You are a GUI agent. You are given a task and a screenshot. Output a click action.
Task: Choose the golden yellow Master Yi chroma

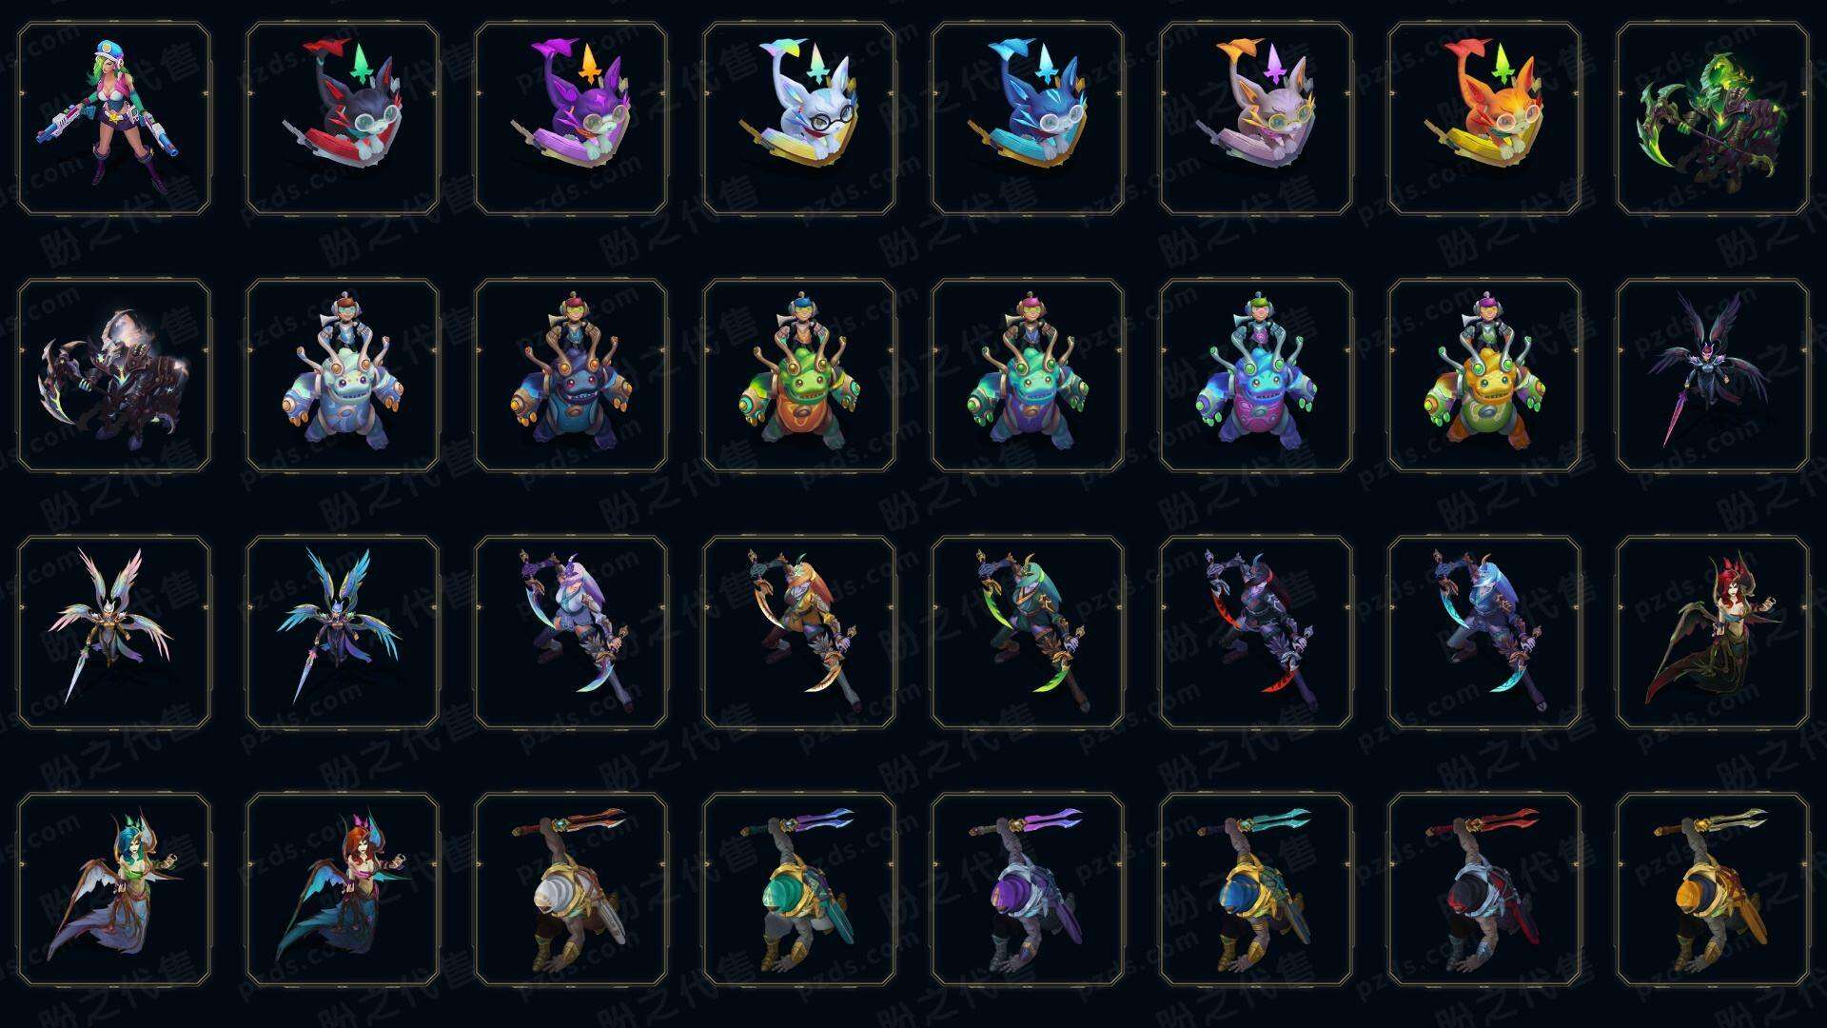(x=1713, y=889)
